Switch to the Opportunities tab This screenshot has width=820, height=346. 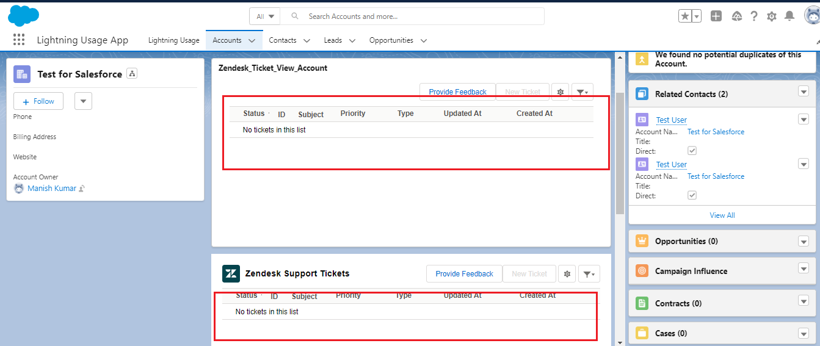pyautogui.click(x=391, y=40)
